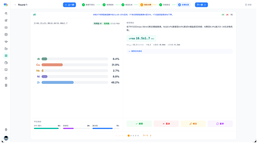259x144 pixels.
Task: Click the green accepted count badge
Action: (x=223, y=15)
